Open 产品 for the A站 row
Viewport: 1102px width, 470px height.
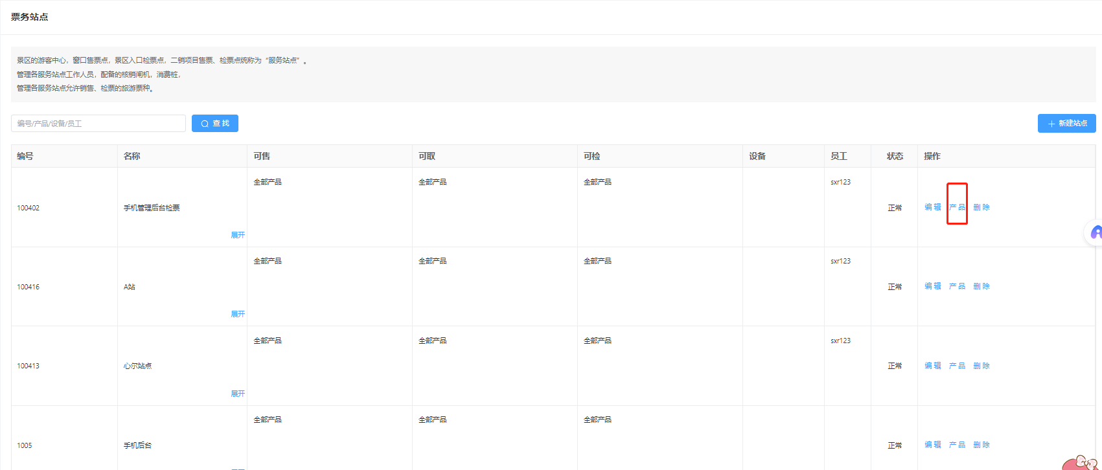[x=957, y=286]
